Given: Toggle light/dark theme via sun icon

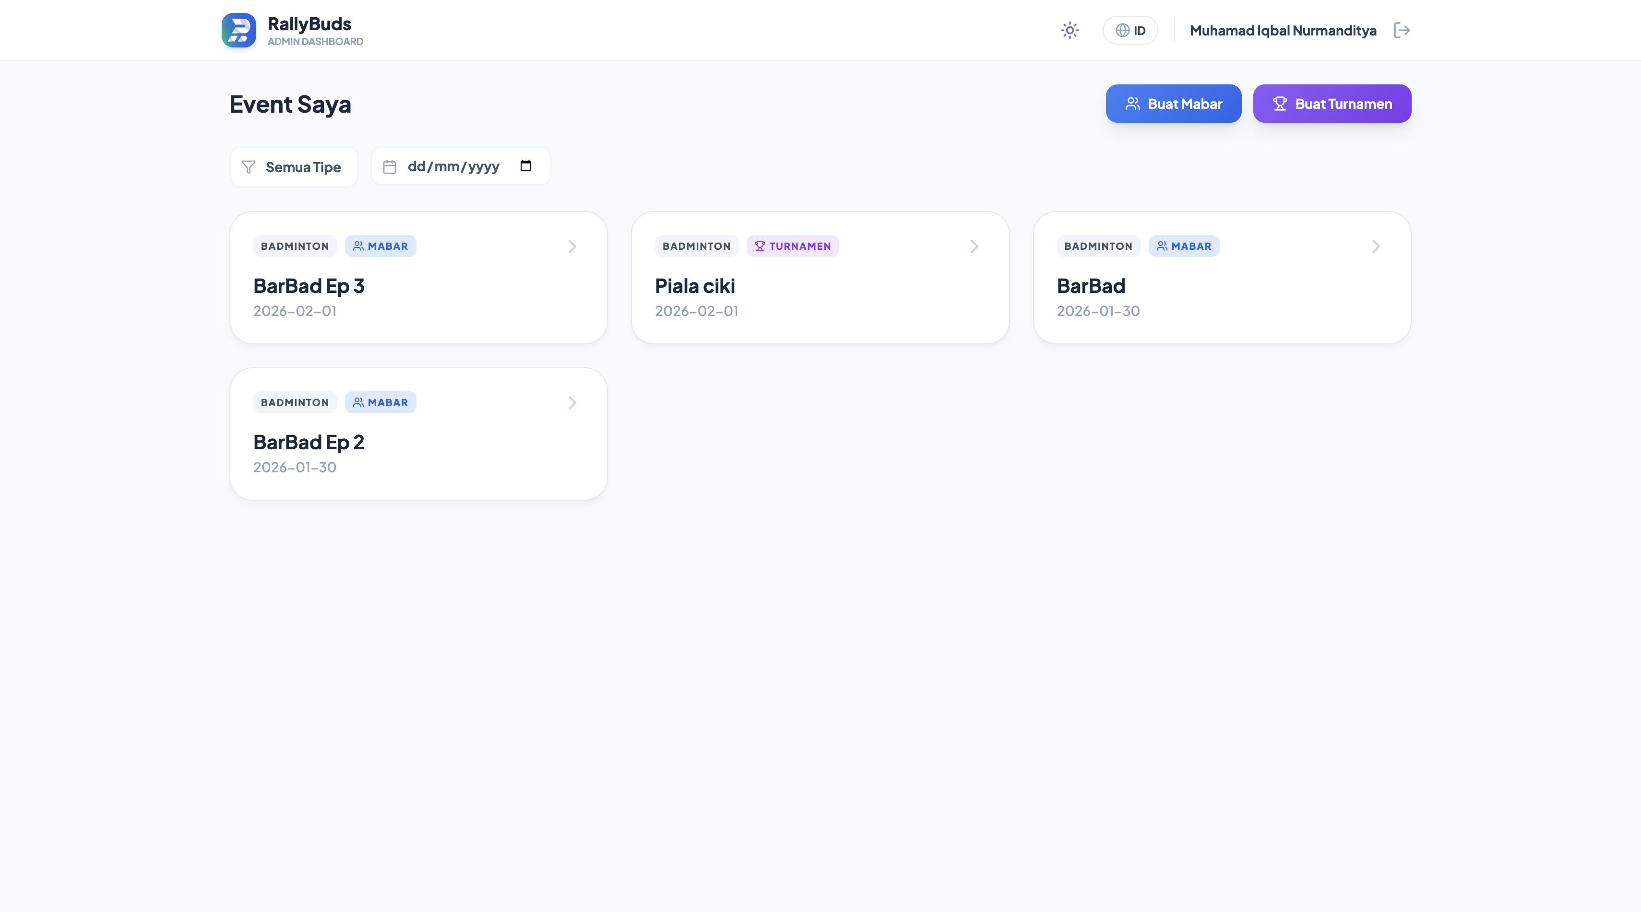Looking at the screenshot, I should (x=1070, y=30).
